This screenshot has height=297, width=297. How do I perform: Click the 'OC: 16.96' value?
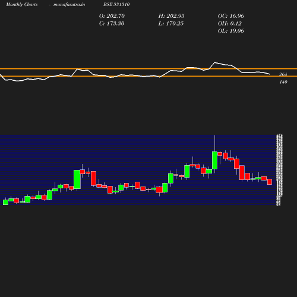coord(231,16)
